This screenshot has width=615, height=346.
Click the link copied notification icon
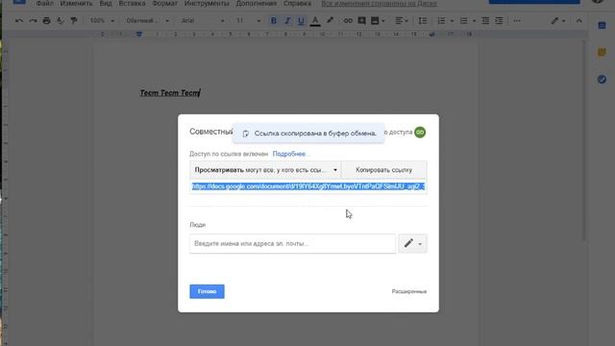(x=246, y=134)
